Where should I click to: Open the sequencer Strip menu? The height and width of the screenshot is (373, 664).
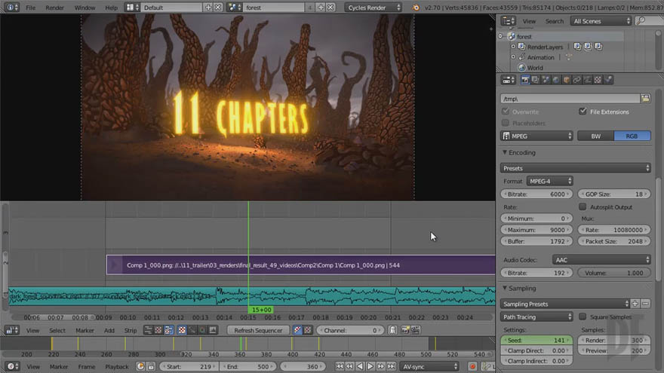[x=130, y=330]
